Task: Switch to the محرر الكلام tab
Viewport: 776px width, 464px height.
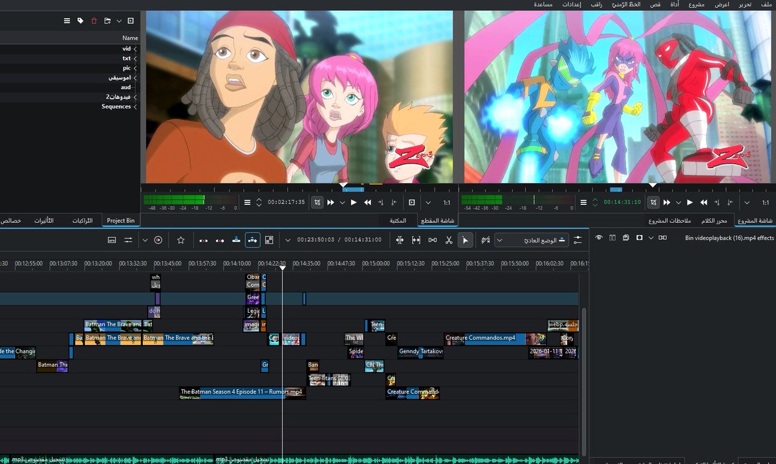Action: tap(715, 220)
